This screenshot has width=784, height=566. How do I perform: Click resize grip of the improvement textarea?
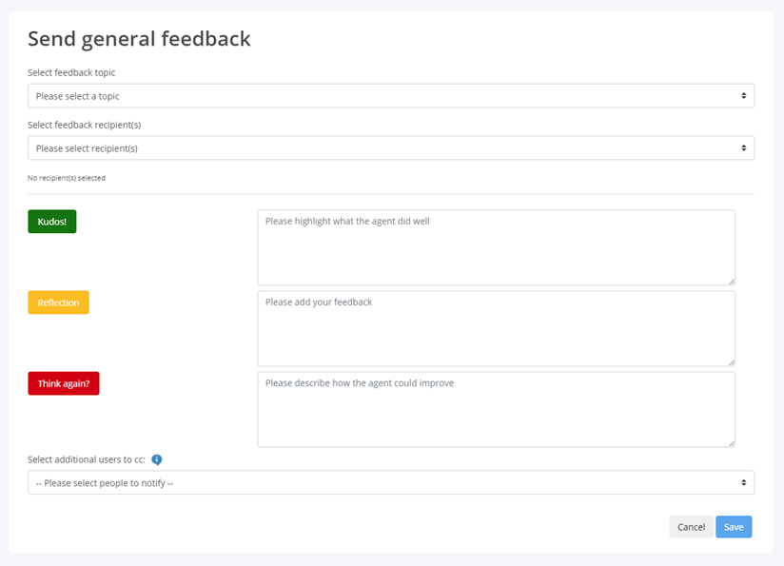coord(731,442)
